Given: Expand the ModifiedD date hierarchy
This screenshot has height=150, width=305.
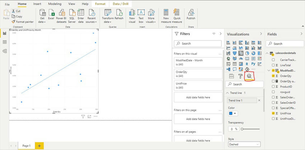Looking at the screenshot, I should (x=269, y=70).
